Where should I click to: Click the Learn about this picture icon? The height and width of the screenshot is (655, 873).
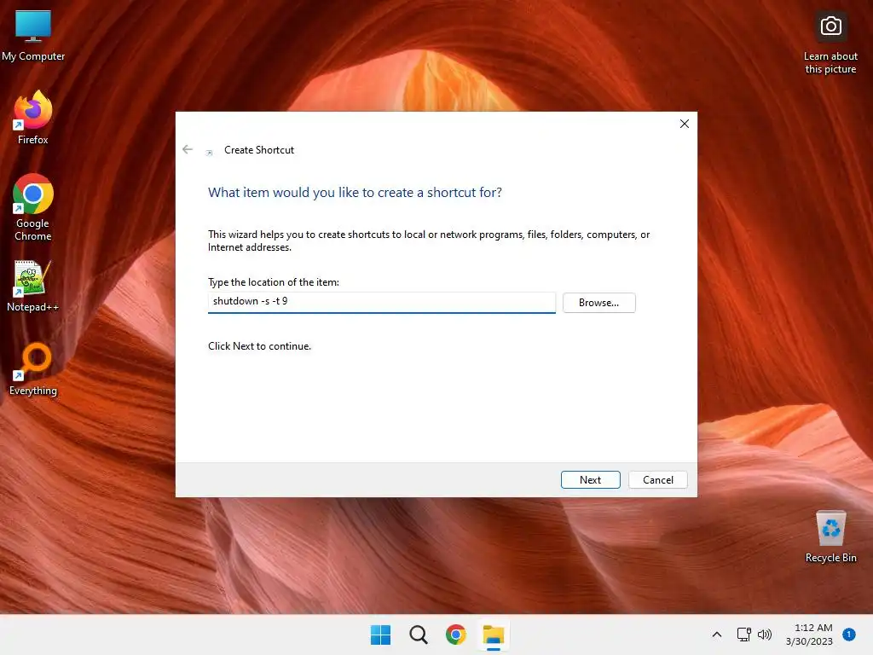(x=830, y=43)
